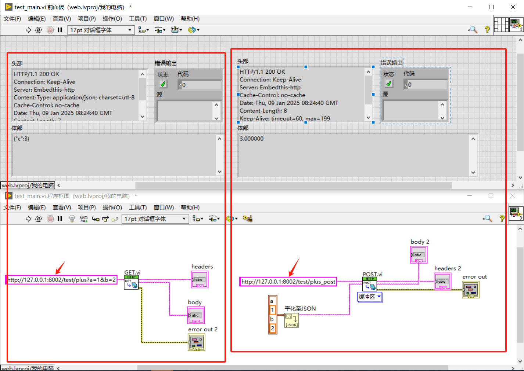Screen dimensions: 524x371
Task: Open 项目(P) menu in front panel
Action: pos(87,19)
